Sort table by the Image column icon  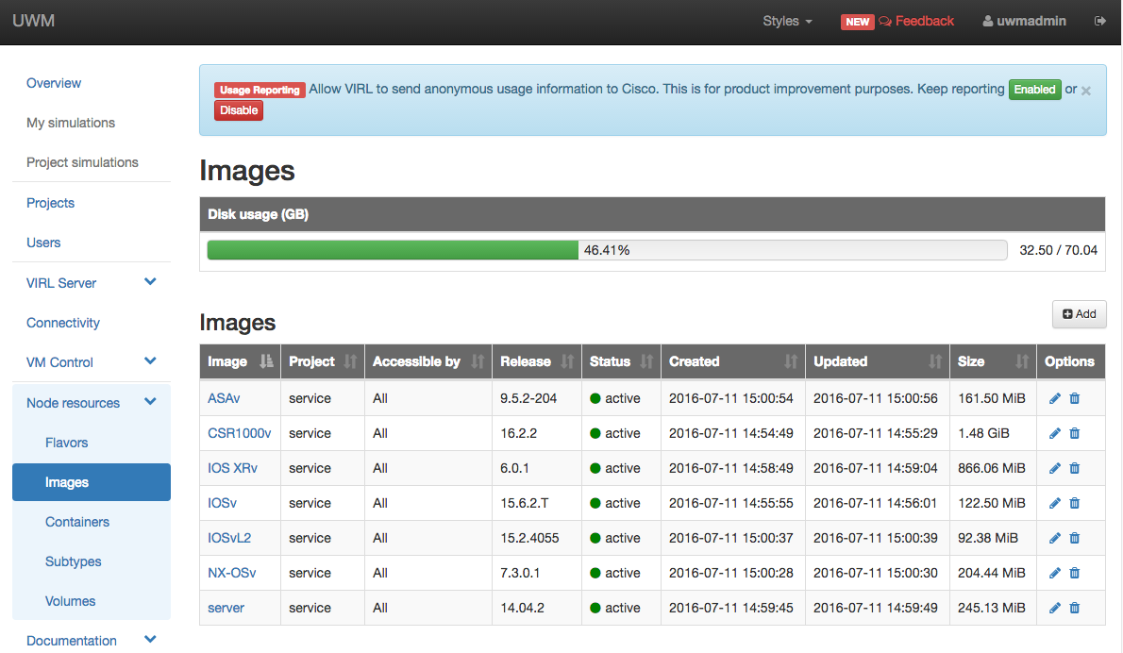click(x=266, y=361)
